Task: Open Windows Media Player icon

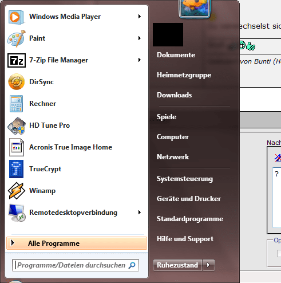Action: pyautogui.click(x=16, y=17)
